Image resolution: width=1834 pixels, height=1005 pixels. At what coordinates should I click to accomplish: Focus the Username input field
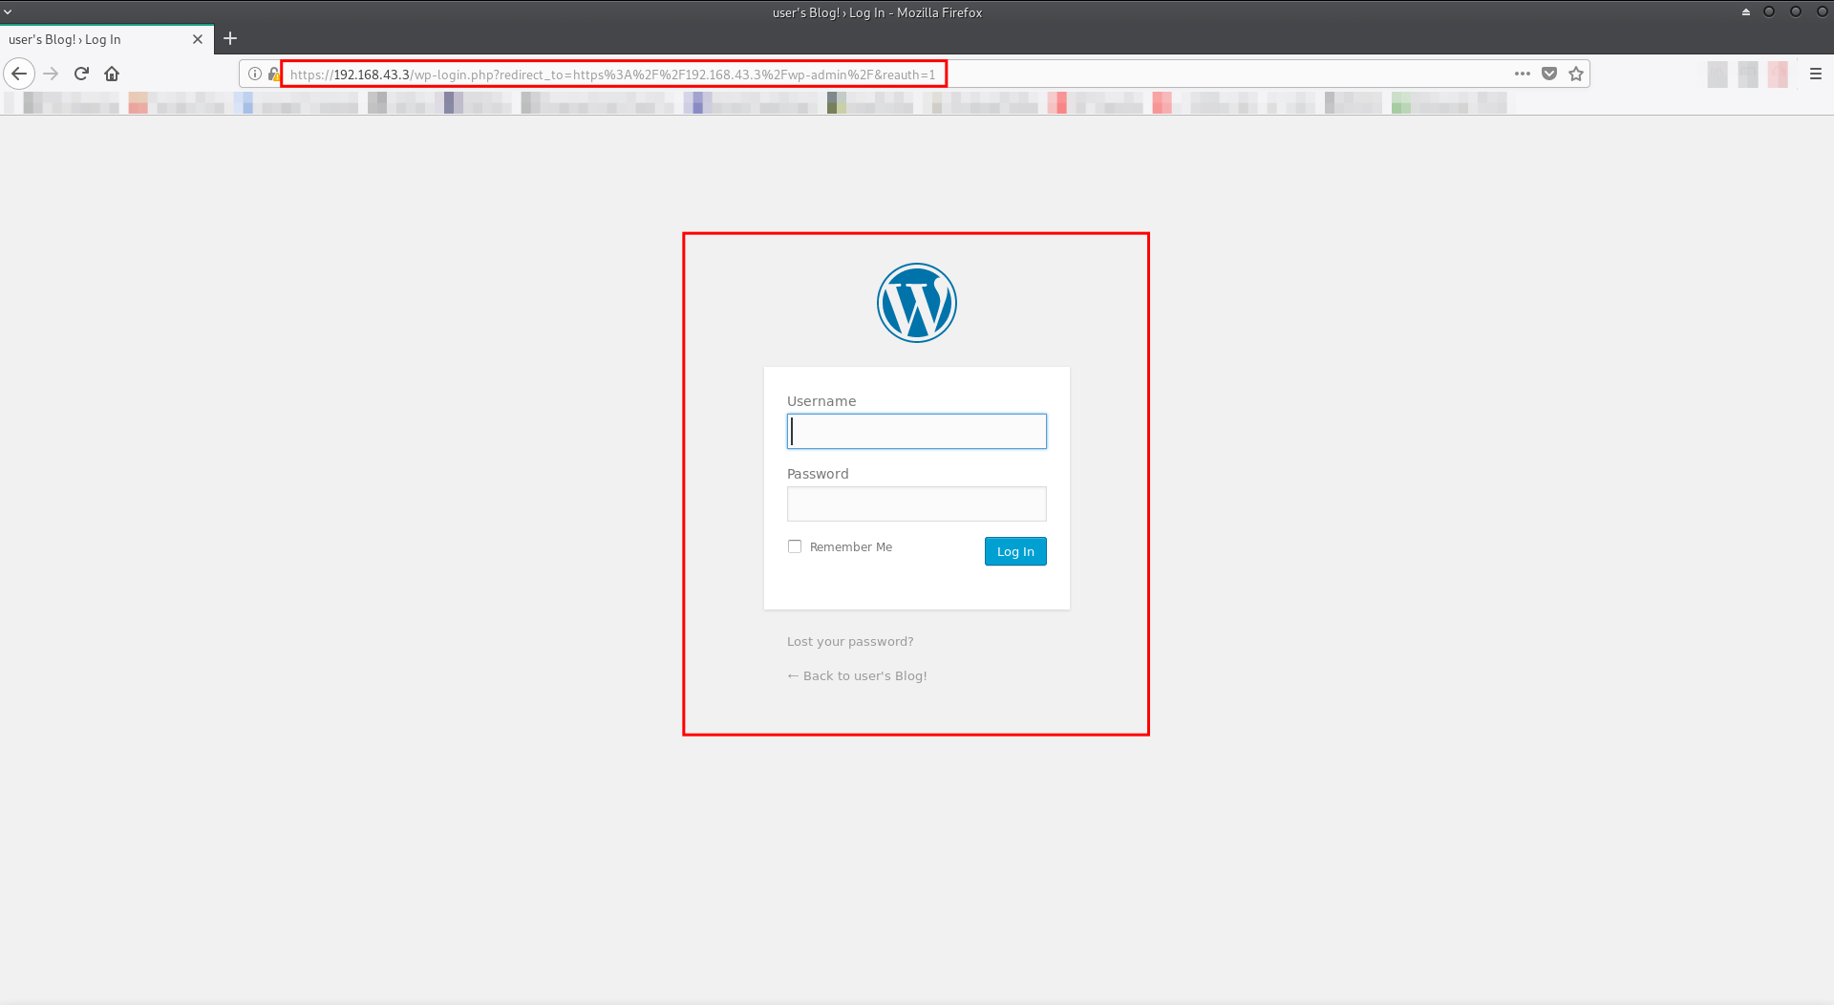(x=917, y=432)
